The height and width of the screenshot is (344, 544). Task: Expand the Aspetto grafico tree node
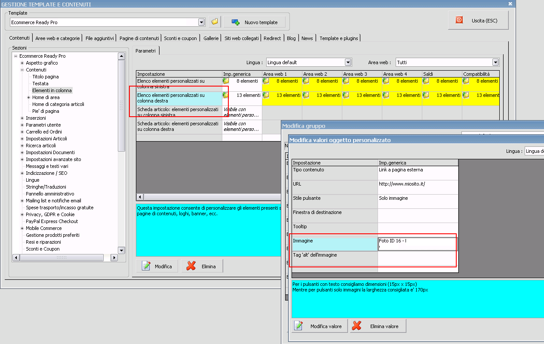22,63
